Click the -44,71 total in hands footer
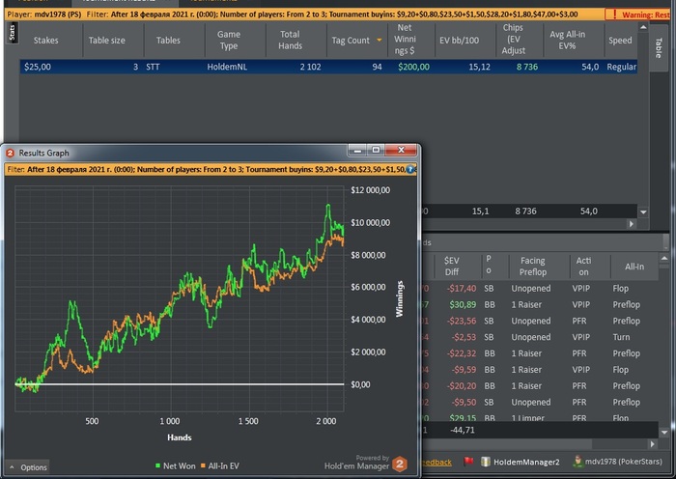The image size is (676, 479). tap(463, 431)
